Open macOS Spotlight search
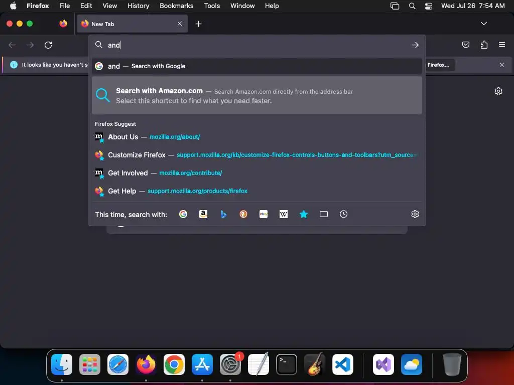 pos(412,6)
